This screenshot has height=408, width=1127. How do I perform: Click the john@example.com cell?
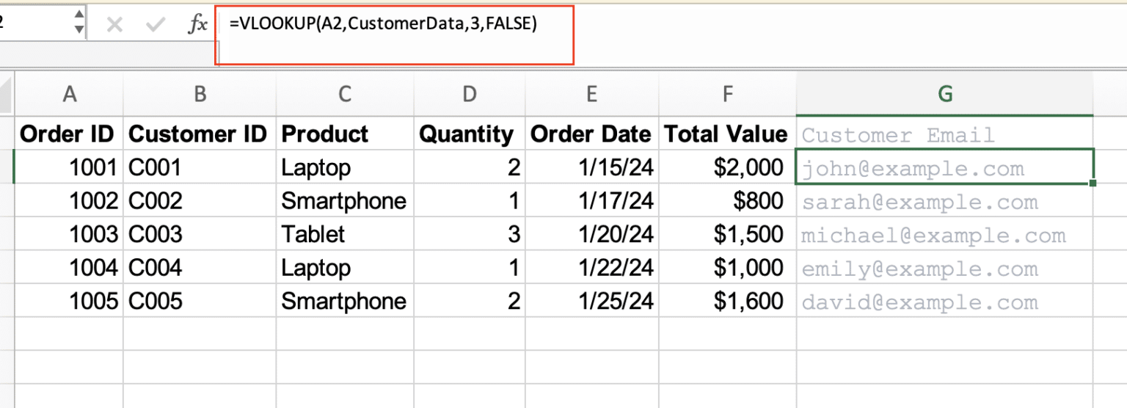tap(945, 167)
